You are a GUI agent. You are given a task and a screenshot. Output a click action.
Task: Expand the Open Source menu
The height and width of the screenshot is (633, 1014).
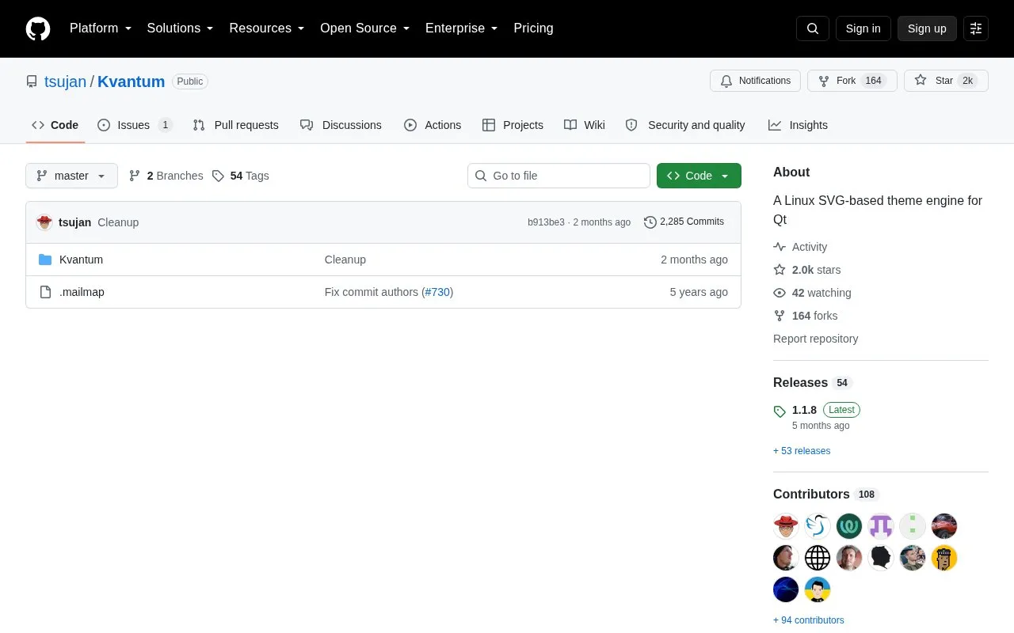point(365,28)
